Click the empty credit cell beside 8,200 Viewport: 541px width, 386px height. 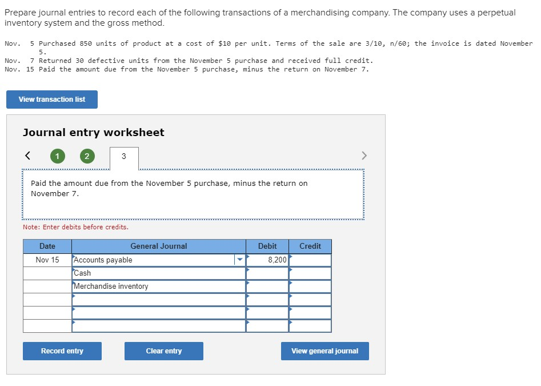tap(310, 260)
